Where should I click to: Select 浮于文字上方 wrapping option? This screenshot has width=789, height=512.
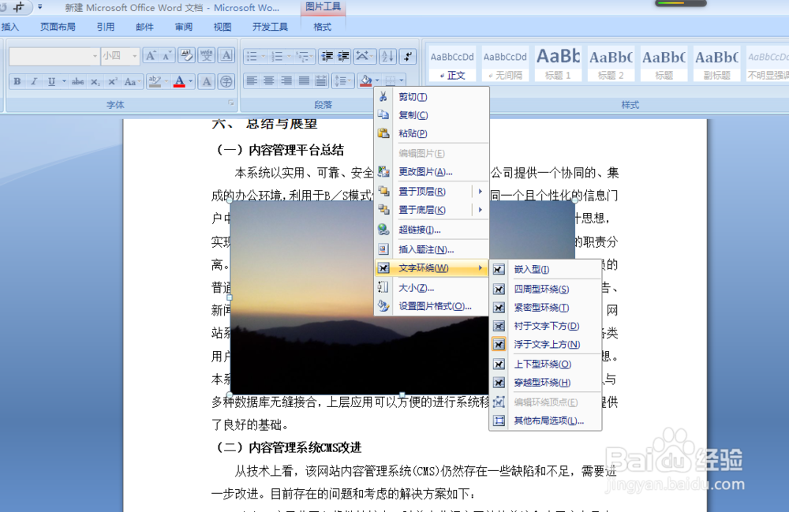545,344
